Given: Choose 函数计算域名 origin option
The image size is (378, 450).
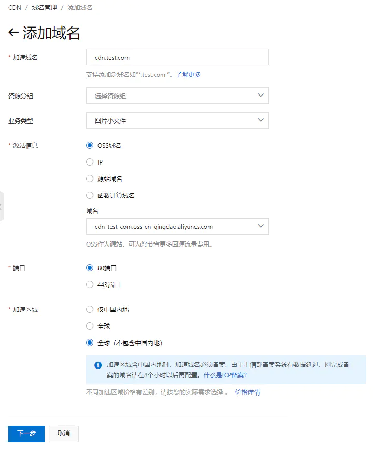Looking at the screenshot, I should [x=90, y=196].
